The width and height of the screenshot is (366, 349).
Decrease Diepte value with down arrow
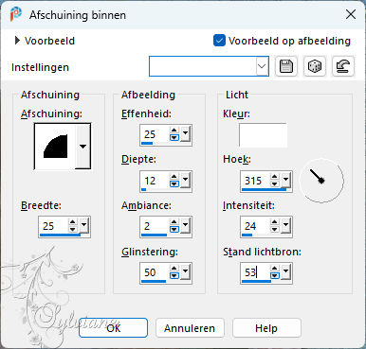point(174,183)
